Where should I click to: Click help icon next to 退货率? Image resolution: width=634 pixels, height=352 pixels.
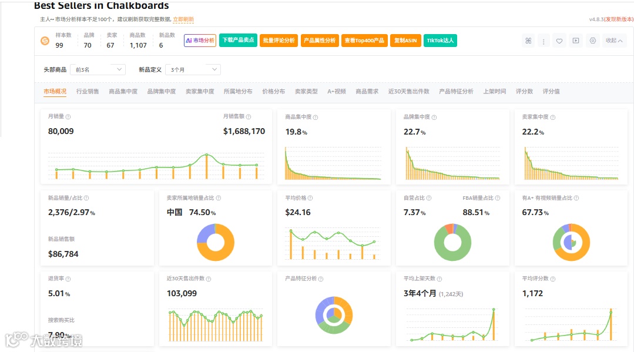pos(68,279)
